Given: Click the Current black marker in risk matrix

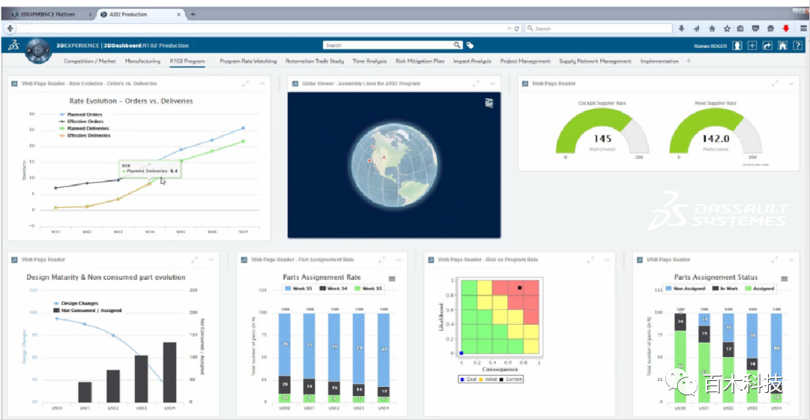Looking at the screenshot, I should (519, 287).
